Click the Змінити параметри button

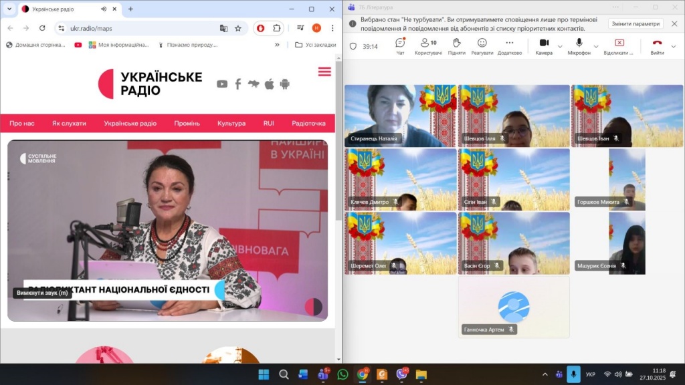pos(635,23)
